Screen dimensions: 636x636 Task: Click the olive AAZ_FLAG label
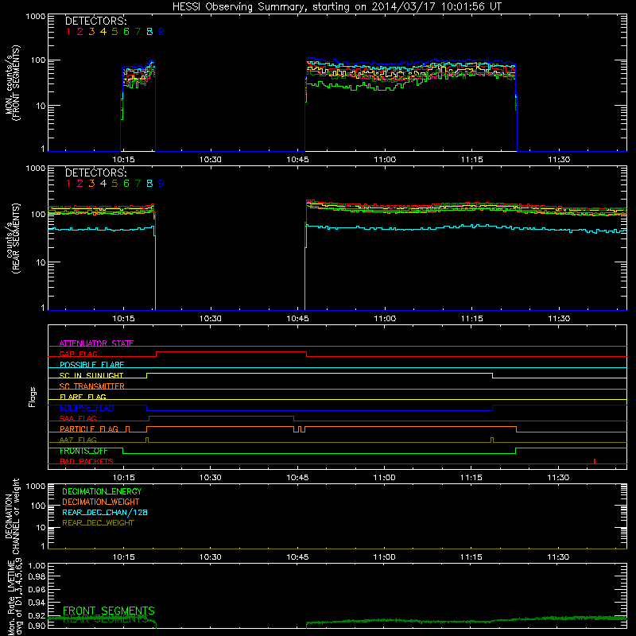[x=78, y=440]
